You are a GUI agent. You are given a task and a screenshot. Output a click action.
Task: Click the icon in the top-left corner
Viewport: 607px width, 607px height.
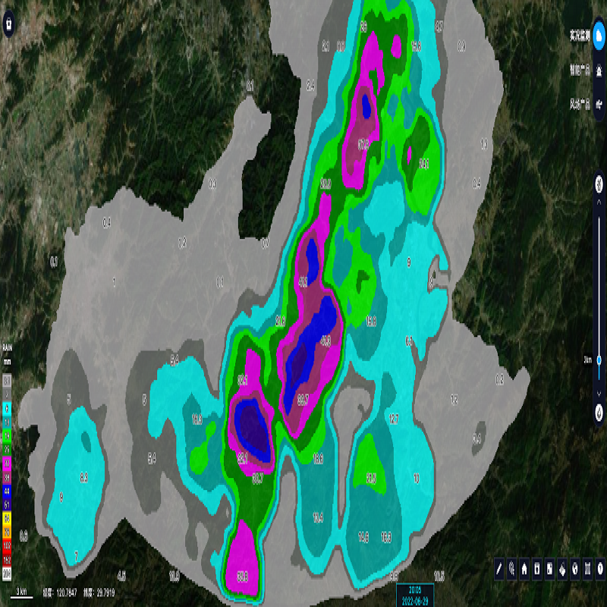tap(8, 23)
